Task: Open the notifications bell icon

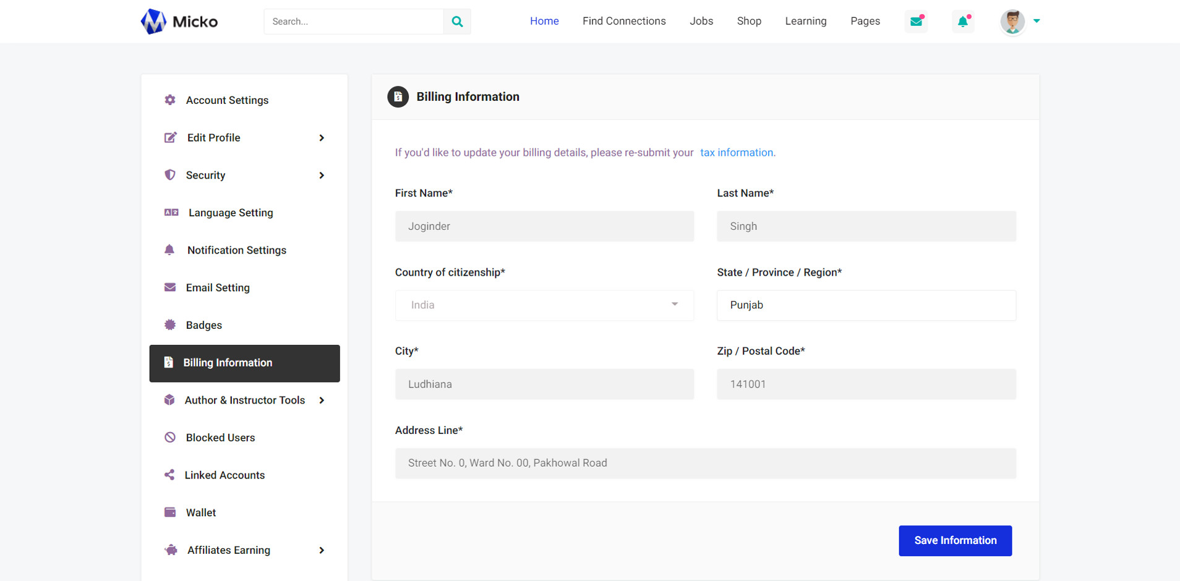Action: tap(963, 22)
